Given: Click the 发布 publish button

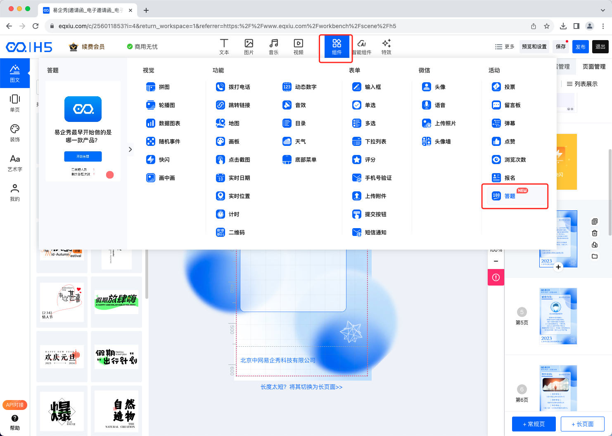Looking at the screenshot, I should [x=580, y=47].
